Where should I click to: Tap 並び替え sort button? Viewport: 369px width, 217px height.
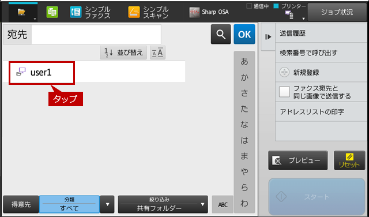coord(123,53)
